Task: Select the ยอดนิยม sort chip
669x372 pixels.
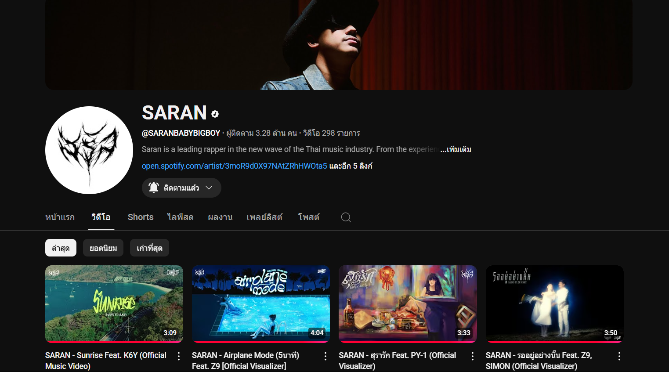Action: 103,248
